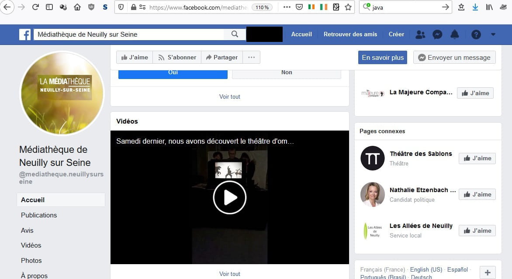Click the browser address bar URL
The height and width of the screenshot is (279, 512).
pyautogui.click(x=198, y=7)
